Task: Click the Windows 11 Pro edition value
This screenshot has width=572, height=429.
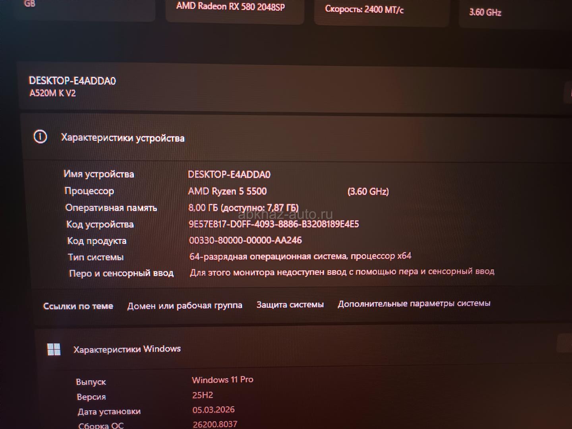Action: click(222, 380)
